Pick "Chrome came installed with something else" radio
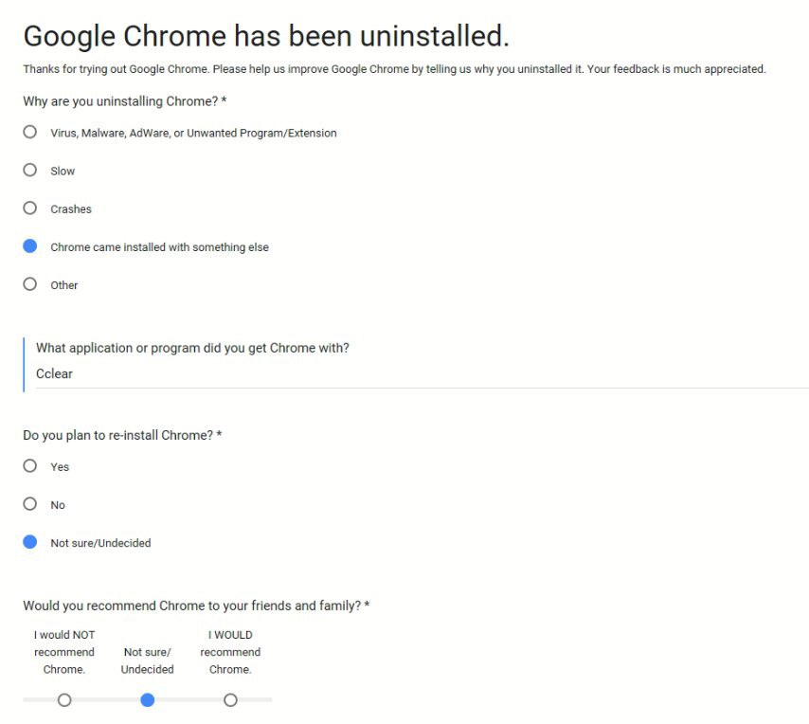 tap(30, 246)
